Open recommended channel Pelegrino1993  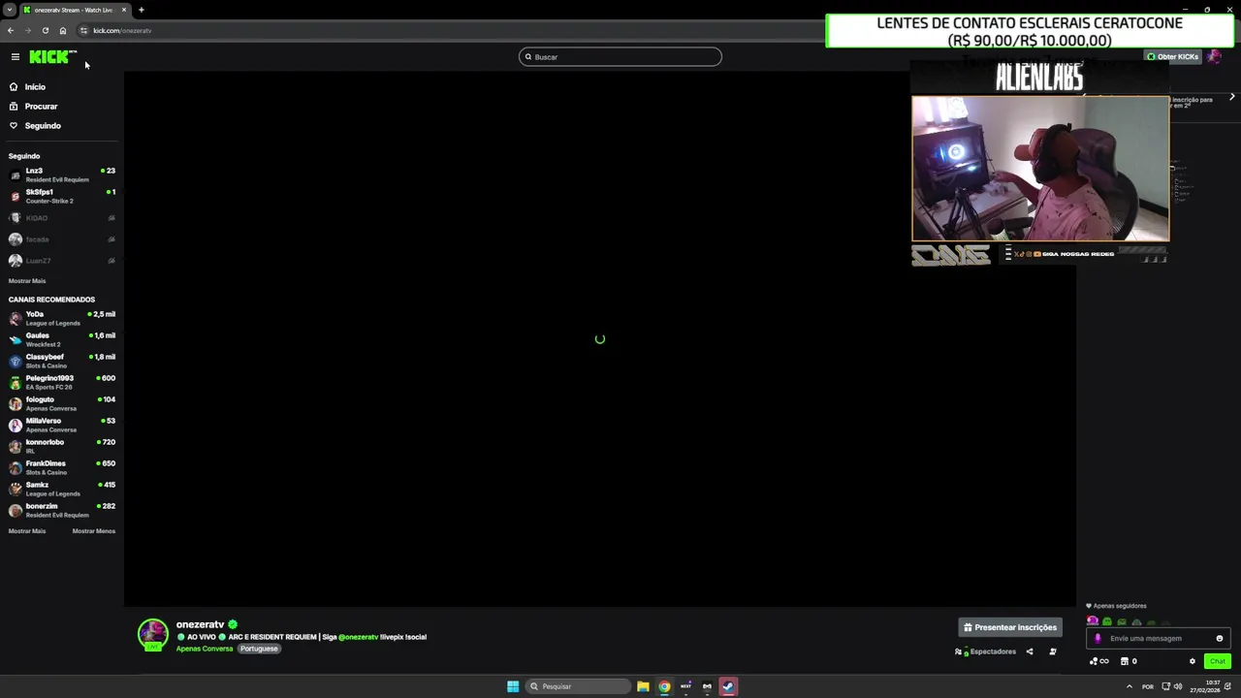coord(62,382)
